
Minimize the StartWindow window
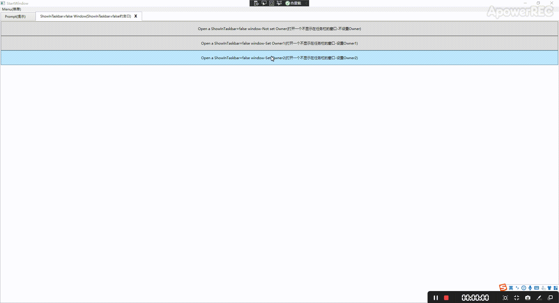[525, 3]
